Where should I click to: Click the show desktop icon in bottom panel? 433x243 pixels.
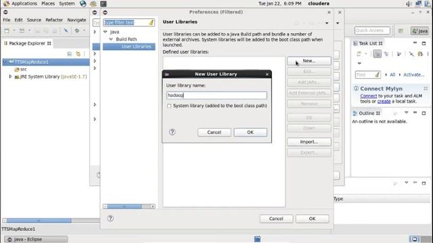[x=257, y=239]
